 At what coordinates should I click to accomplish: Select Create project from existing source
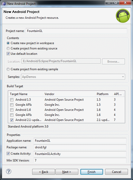pyautogui.click(x=8, y=48)
